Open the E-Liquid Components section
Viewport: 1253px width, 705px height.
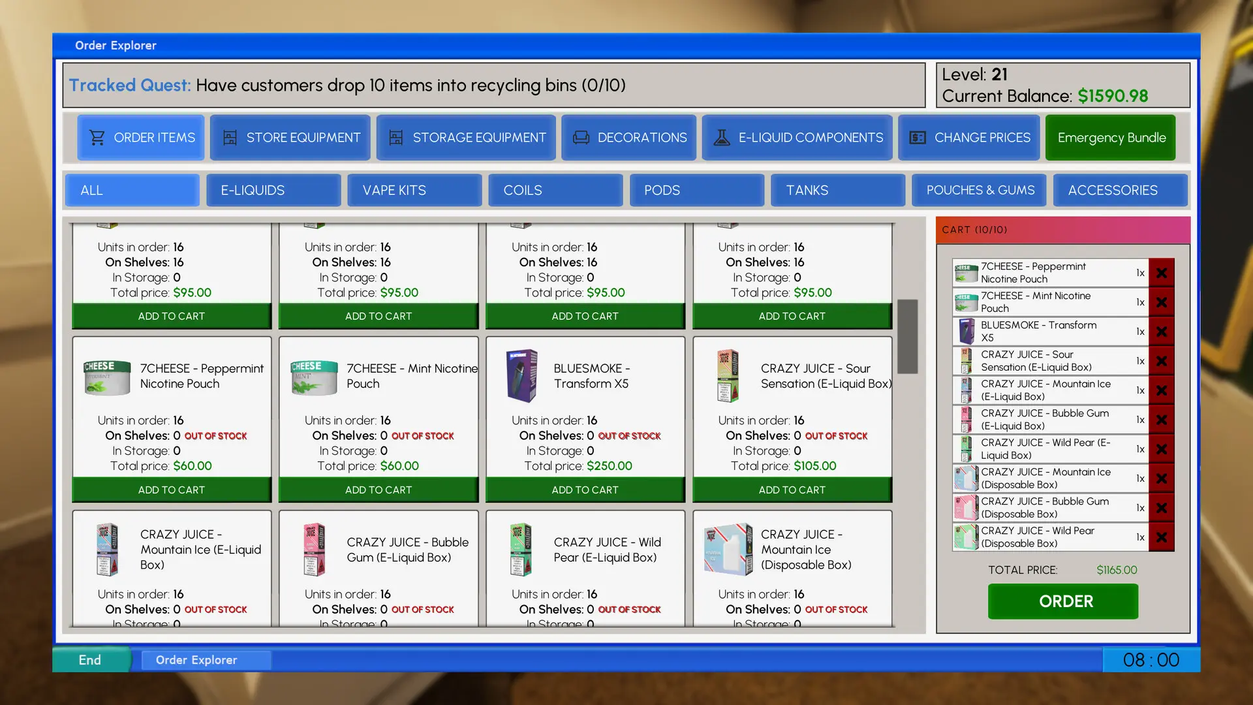pos(797,138)
